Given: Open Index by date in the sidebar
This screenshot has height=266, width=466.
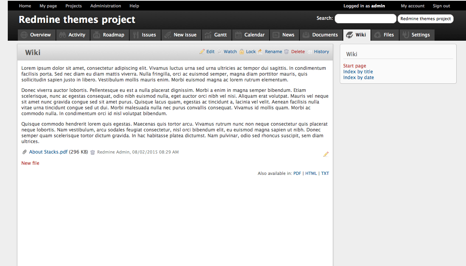Looking at the screenshot, I should [358, 78].
